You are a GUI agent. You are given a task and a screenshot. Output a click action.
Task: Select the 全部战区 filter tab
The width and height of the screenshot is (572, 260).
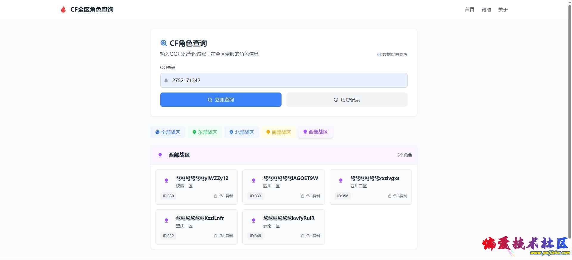(x=168, y=132)
